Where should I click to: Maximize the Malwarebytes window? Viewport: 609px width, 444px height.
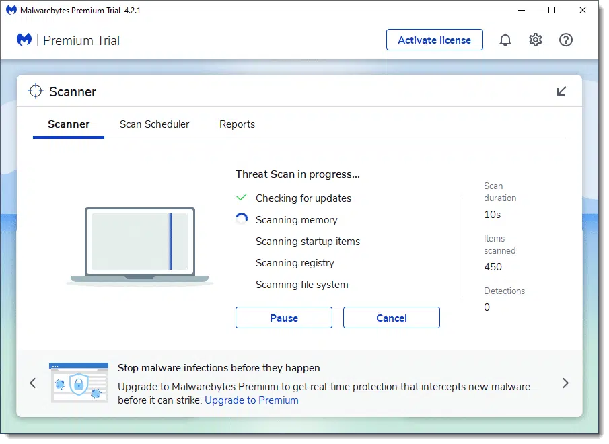pos(552,11)
